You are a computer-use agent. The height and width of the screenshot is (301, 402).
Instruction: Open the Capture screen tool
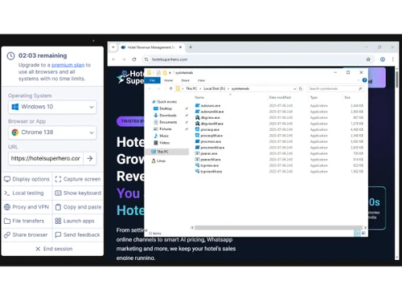[x=78, y=179]
